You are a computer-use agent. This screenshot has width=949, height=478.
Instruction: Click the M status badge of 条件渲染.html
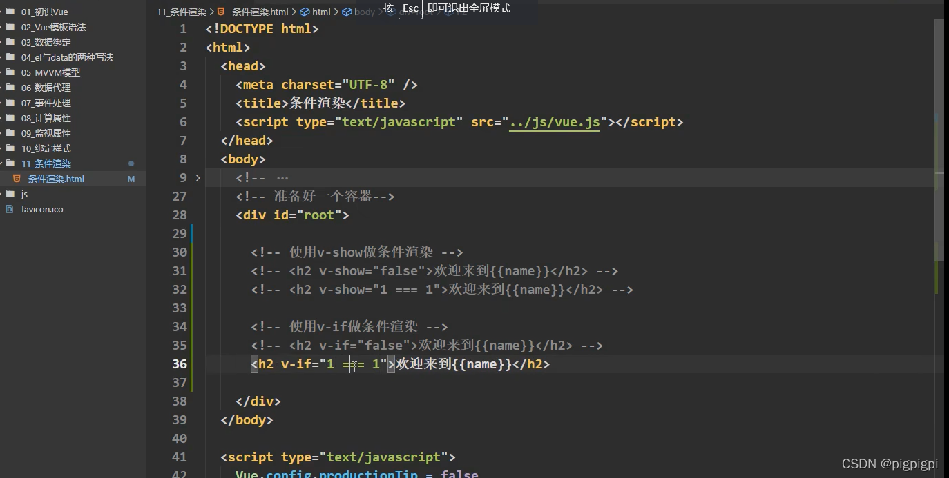[x=131, y=179]
